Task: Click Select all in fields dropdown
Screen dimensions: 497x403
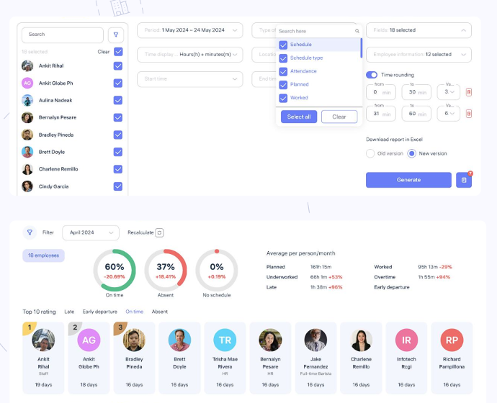Action: pos(299,117)
